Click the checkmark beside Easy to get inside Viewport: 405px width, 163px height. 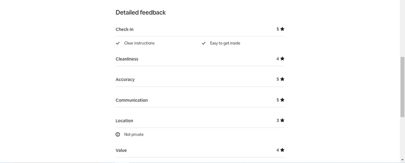pyautogui.click(x=204, y=43)
